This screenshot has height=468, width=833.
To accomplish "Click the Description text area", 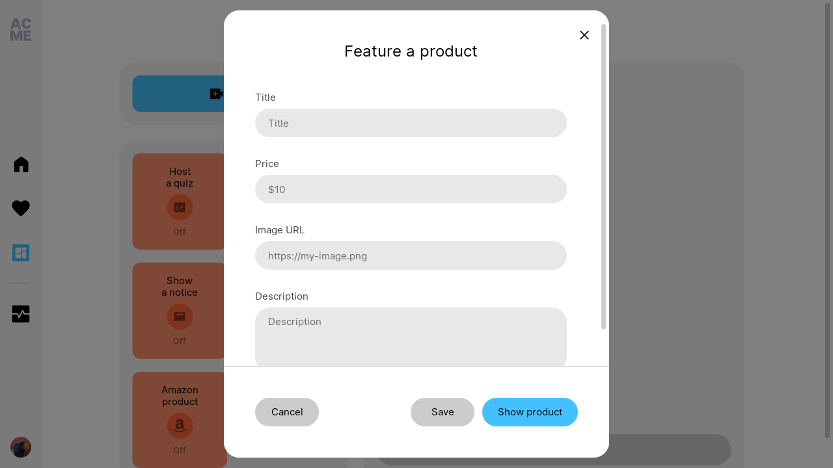I will coord(411,337).
